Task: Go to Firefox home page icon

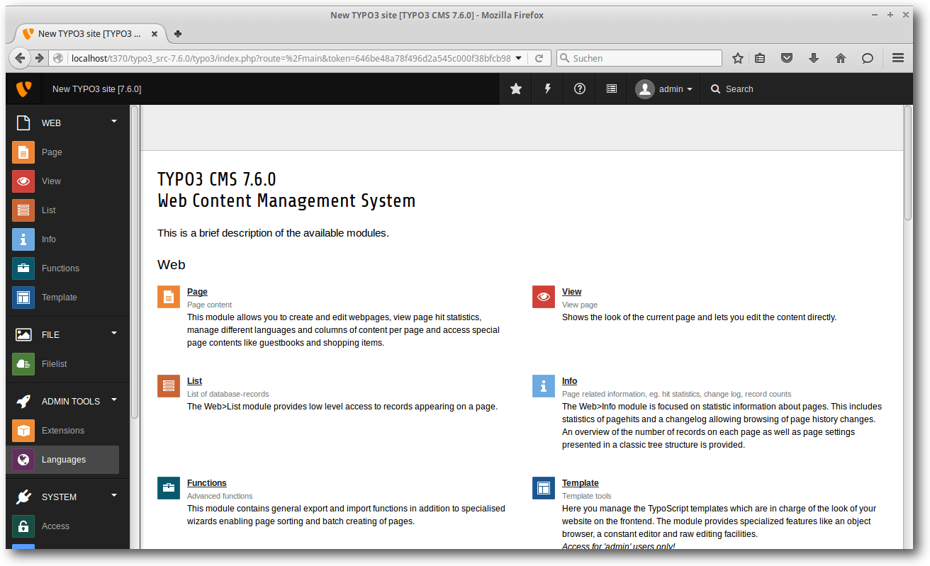Action: [x=841, y=58]
